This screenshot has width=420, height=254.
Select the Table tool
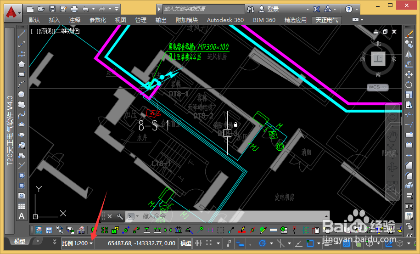pos(22,206)
